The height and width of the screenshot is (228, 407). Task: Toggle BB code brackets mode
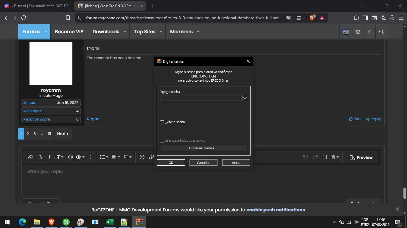click(325, 157)
